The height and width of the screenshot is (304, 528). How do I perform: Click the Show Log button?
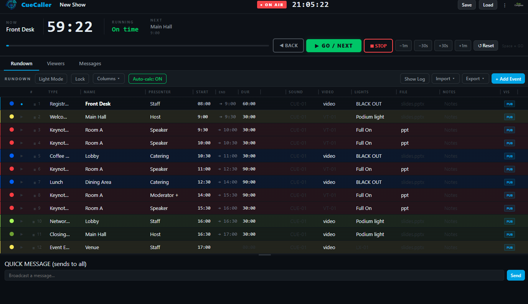pos(415,79)
